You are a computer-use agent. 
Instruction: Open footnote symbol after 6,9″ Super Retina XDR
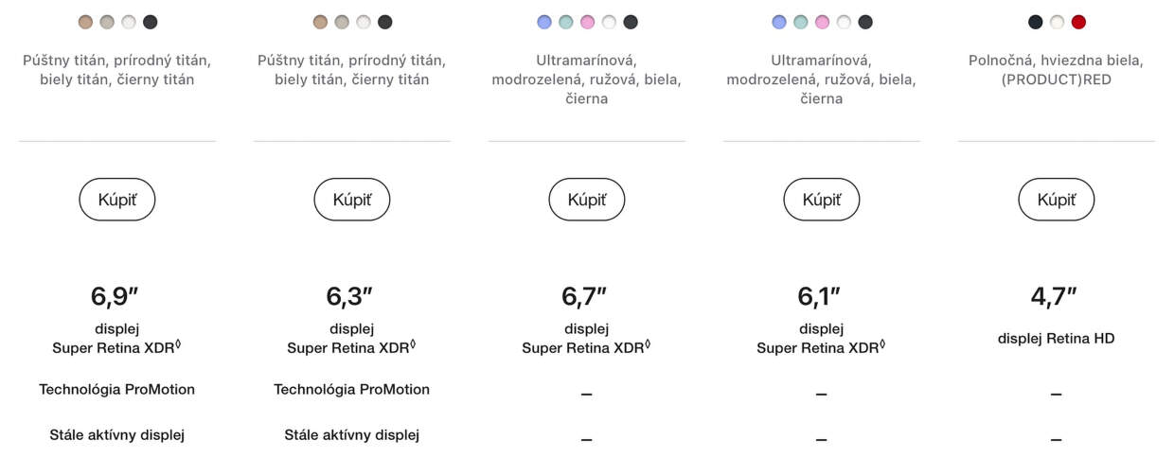tap(178, 345)
